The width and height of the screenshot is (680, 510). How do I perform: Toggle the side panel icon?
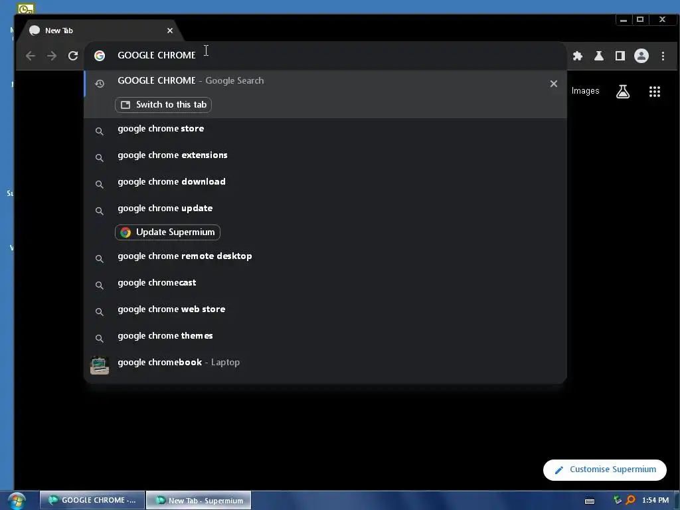point(620,56)
